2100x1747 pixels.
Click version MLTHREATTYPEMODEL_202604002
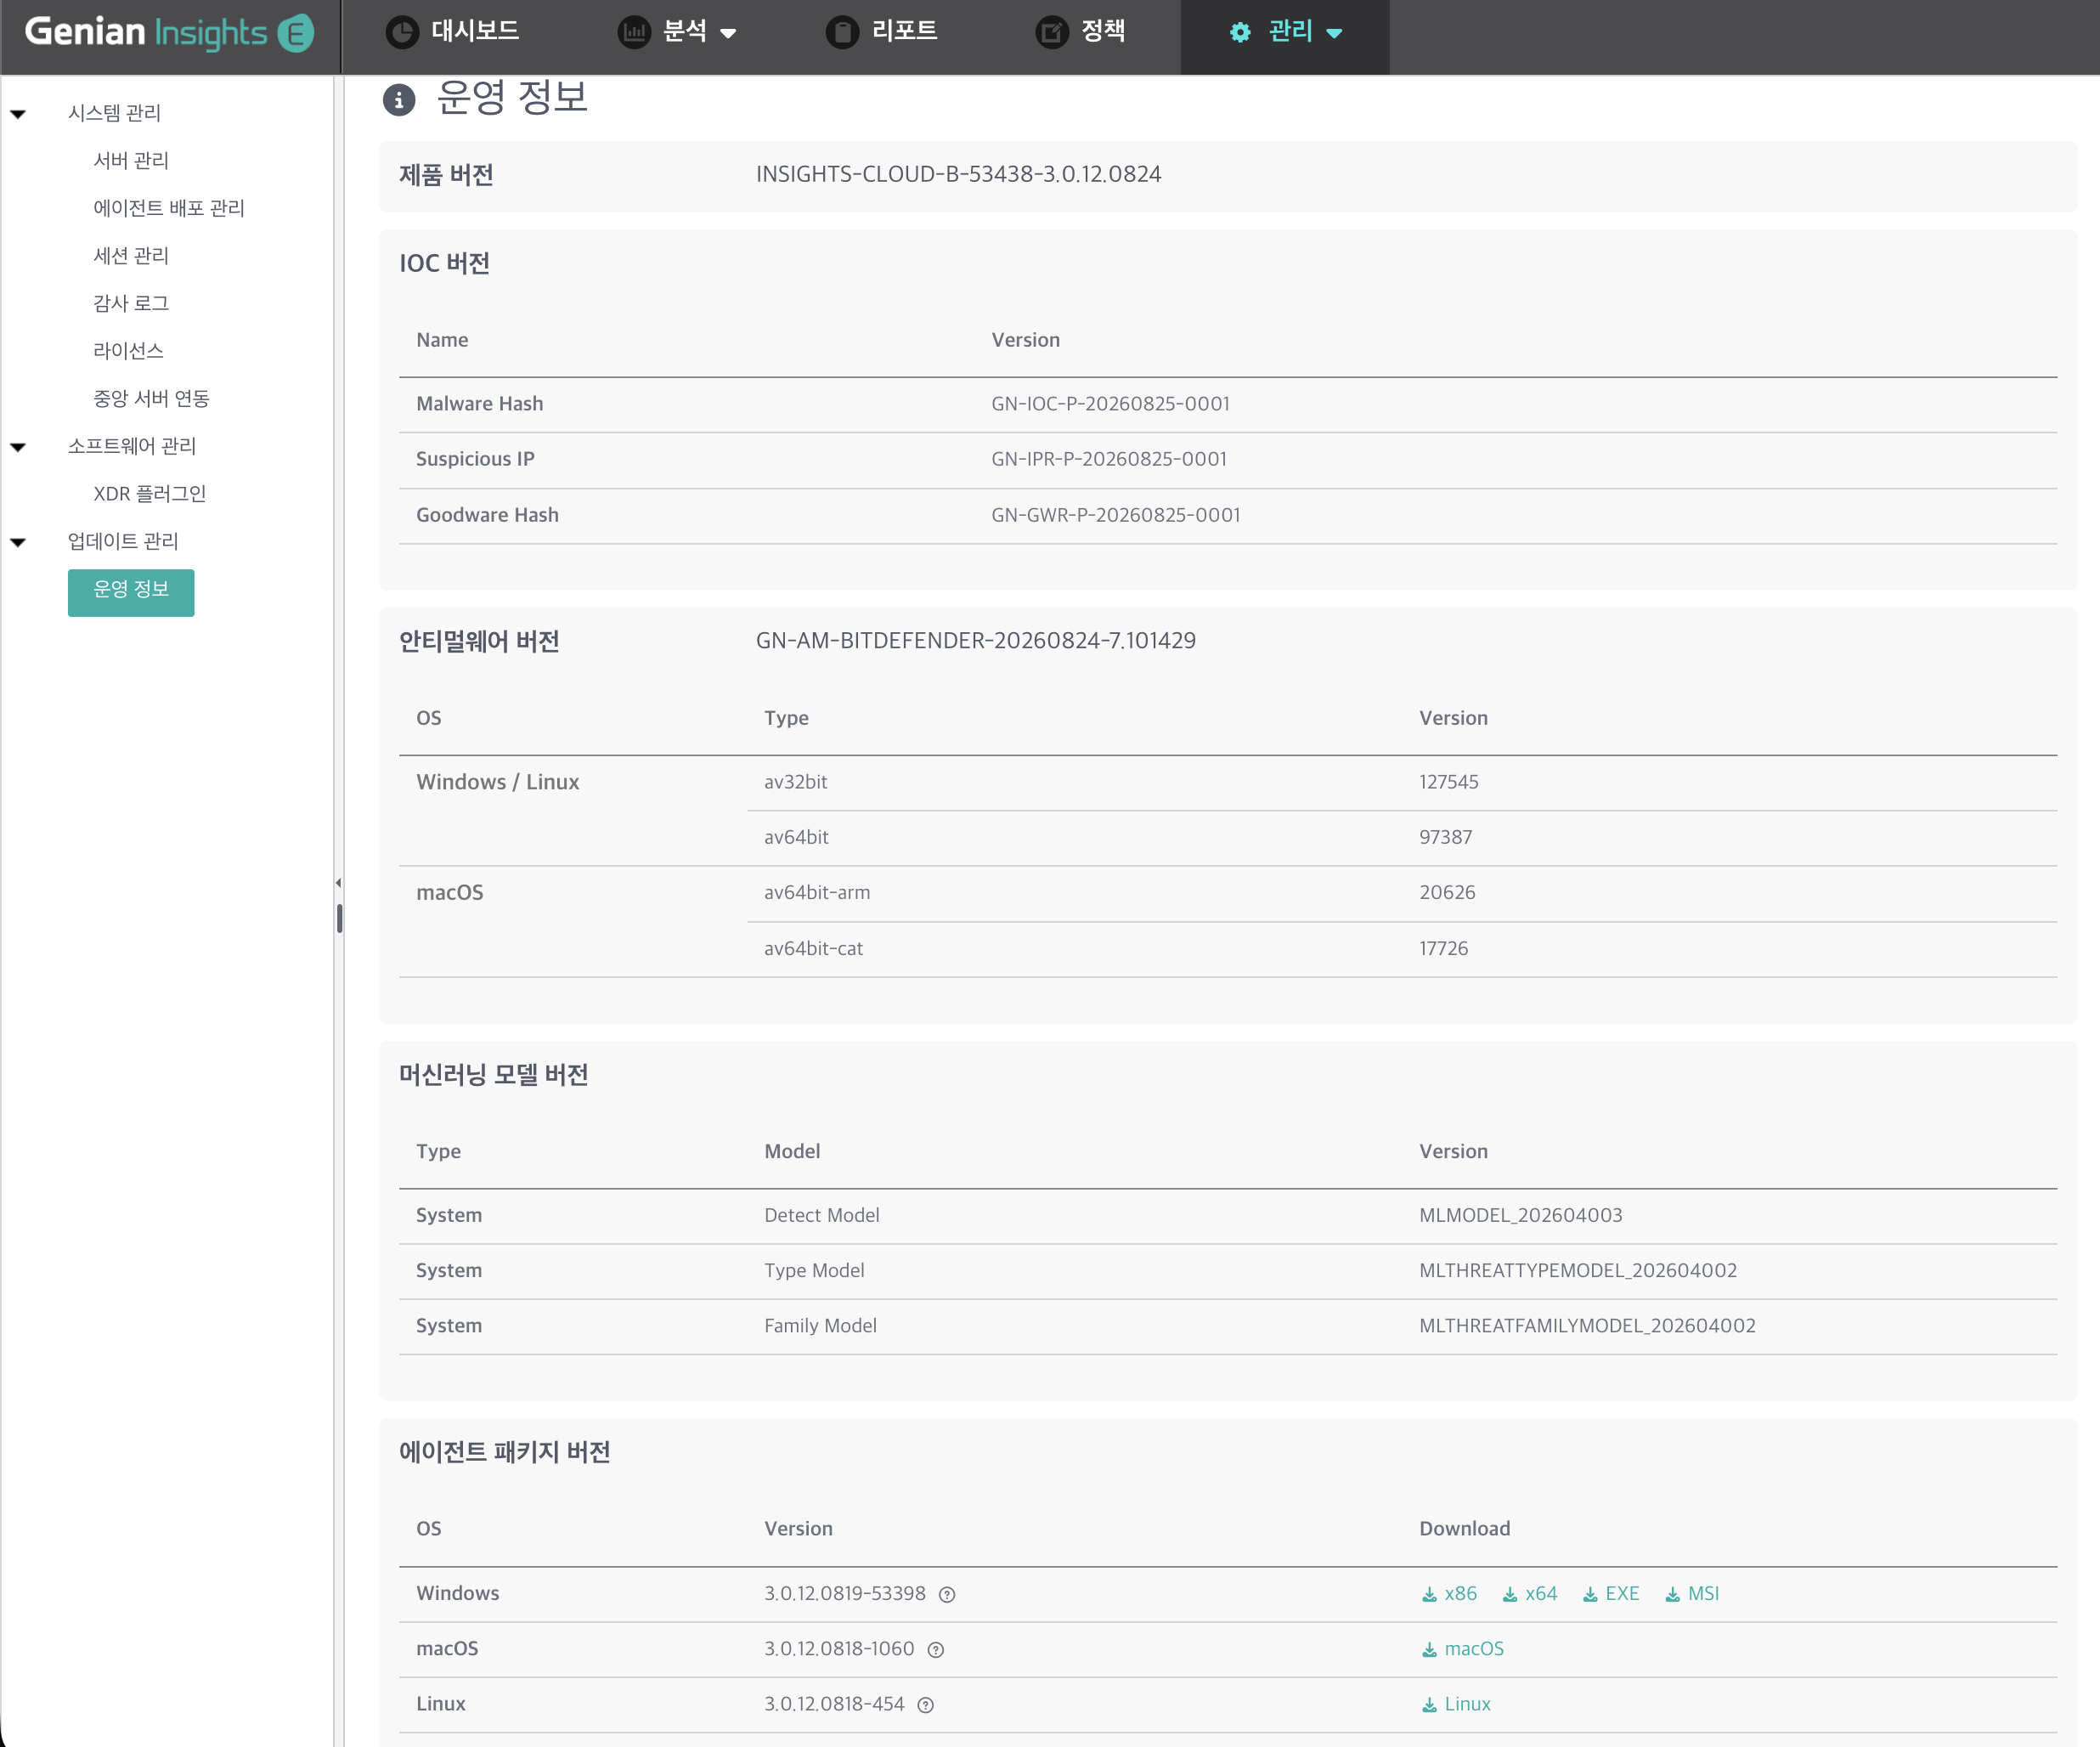point(1578,1270)
